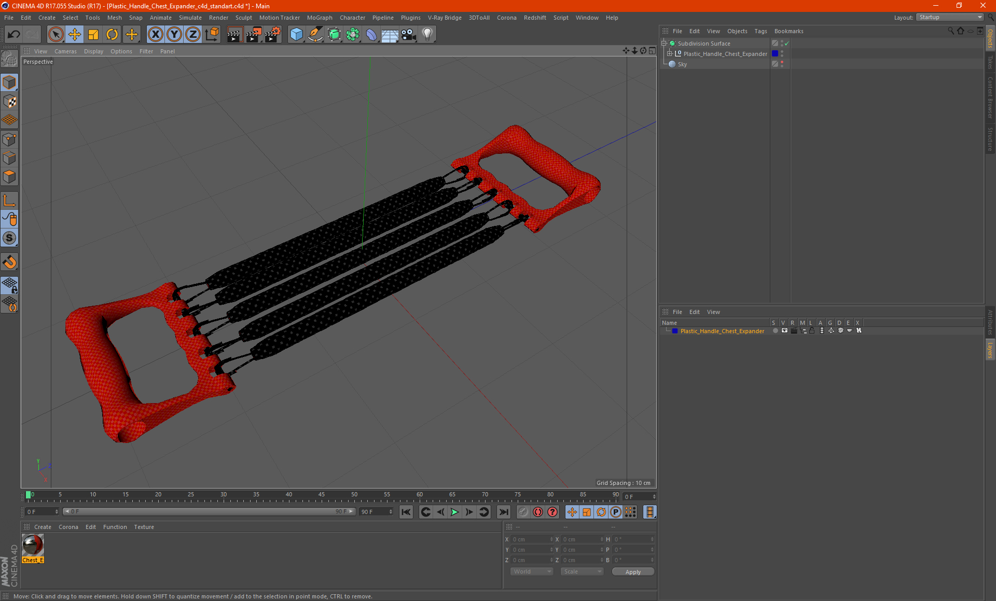The height and width of the screenshot is (601, 996).
Task: Select the Live Selection tool
Action: click(56, 35)
